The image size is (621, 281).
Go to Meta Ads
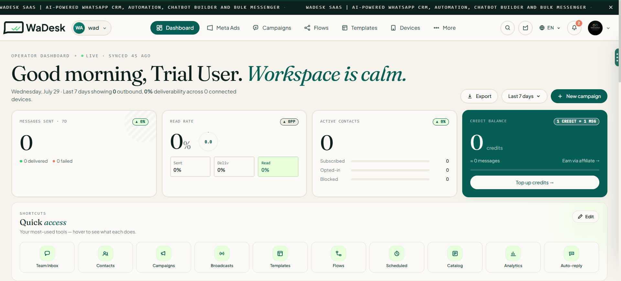(223, 28)
